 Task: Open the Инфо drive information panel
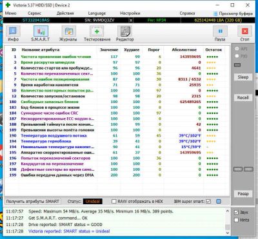13,33
